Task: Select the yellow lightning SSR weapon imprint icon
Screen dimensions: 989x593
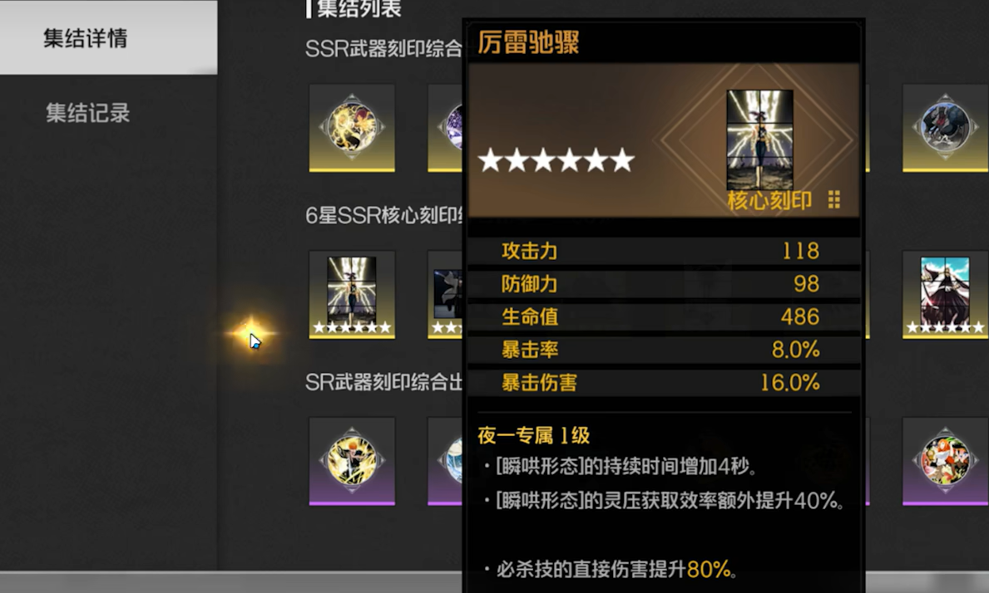Action: (x=352, y=128)
